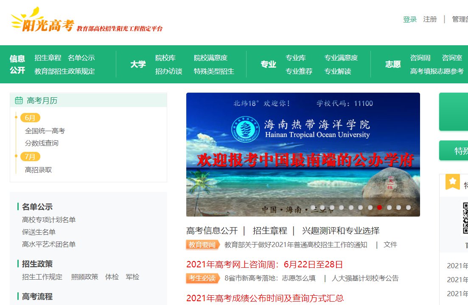Open 高水平艺术团名单 link
Screen dimensions: 468x305
click(x=49, y=245)
